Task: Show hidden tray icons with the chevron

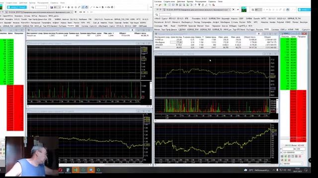Action: (x=273, y=170)
